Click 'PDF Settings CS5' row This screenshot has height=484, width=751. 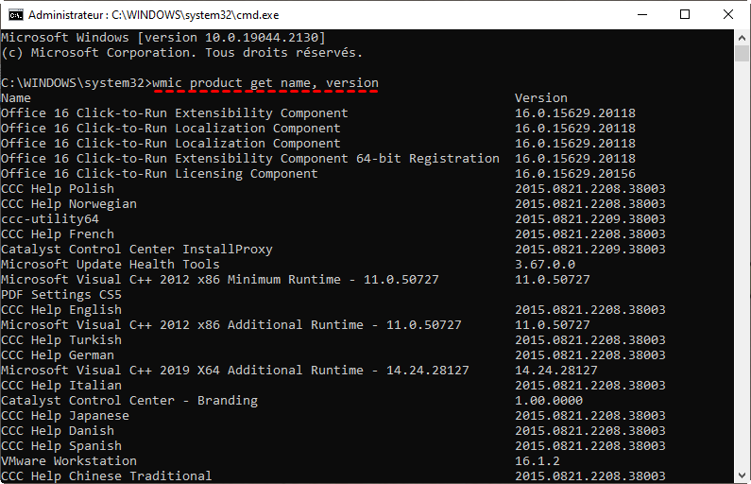pyautogui.click(x=61, y=295)
